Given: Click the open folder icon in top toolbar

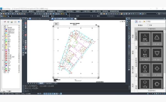Looking at the screenshot, I should [x=4, y=14].
